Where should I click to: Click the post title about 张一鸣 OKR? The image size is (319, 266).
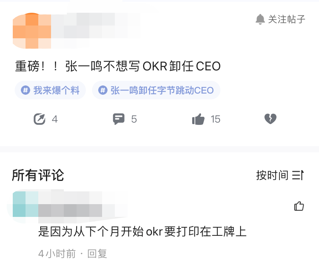point(118,66)
